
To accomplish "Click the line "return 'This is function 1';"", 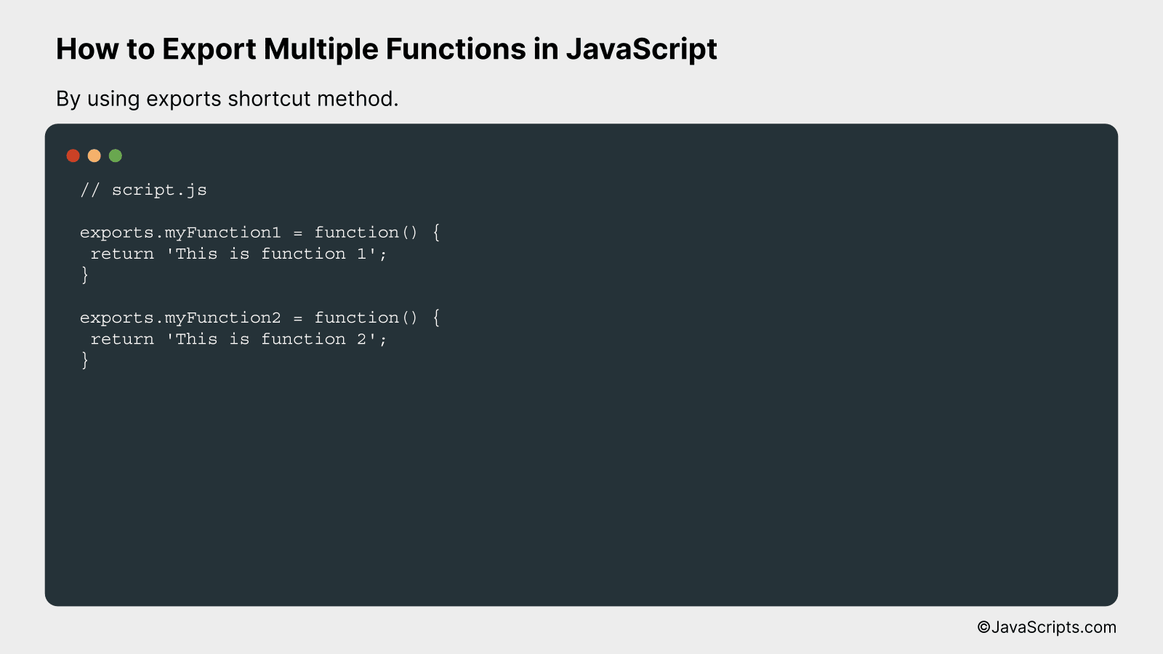I will 238,254.
